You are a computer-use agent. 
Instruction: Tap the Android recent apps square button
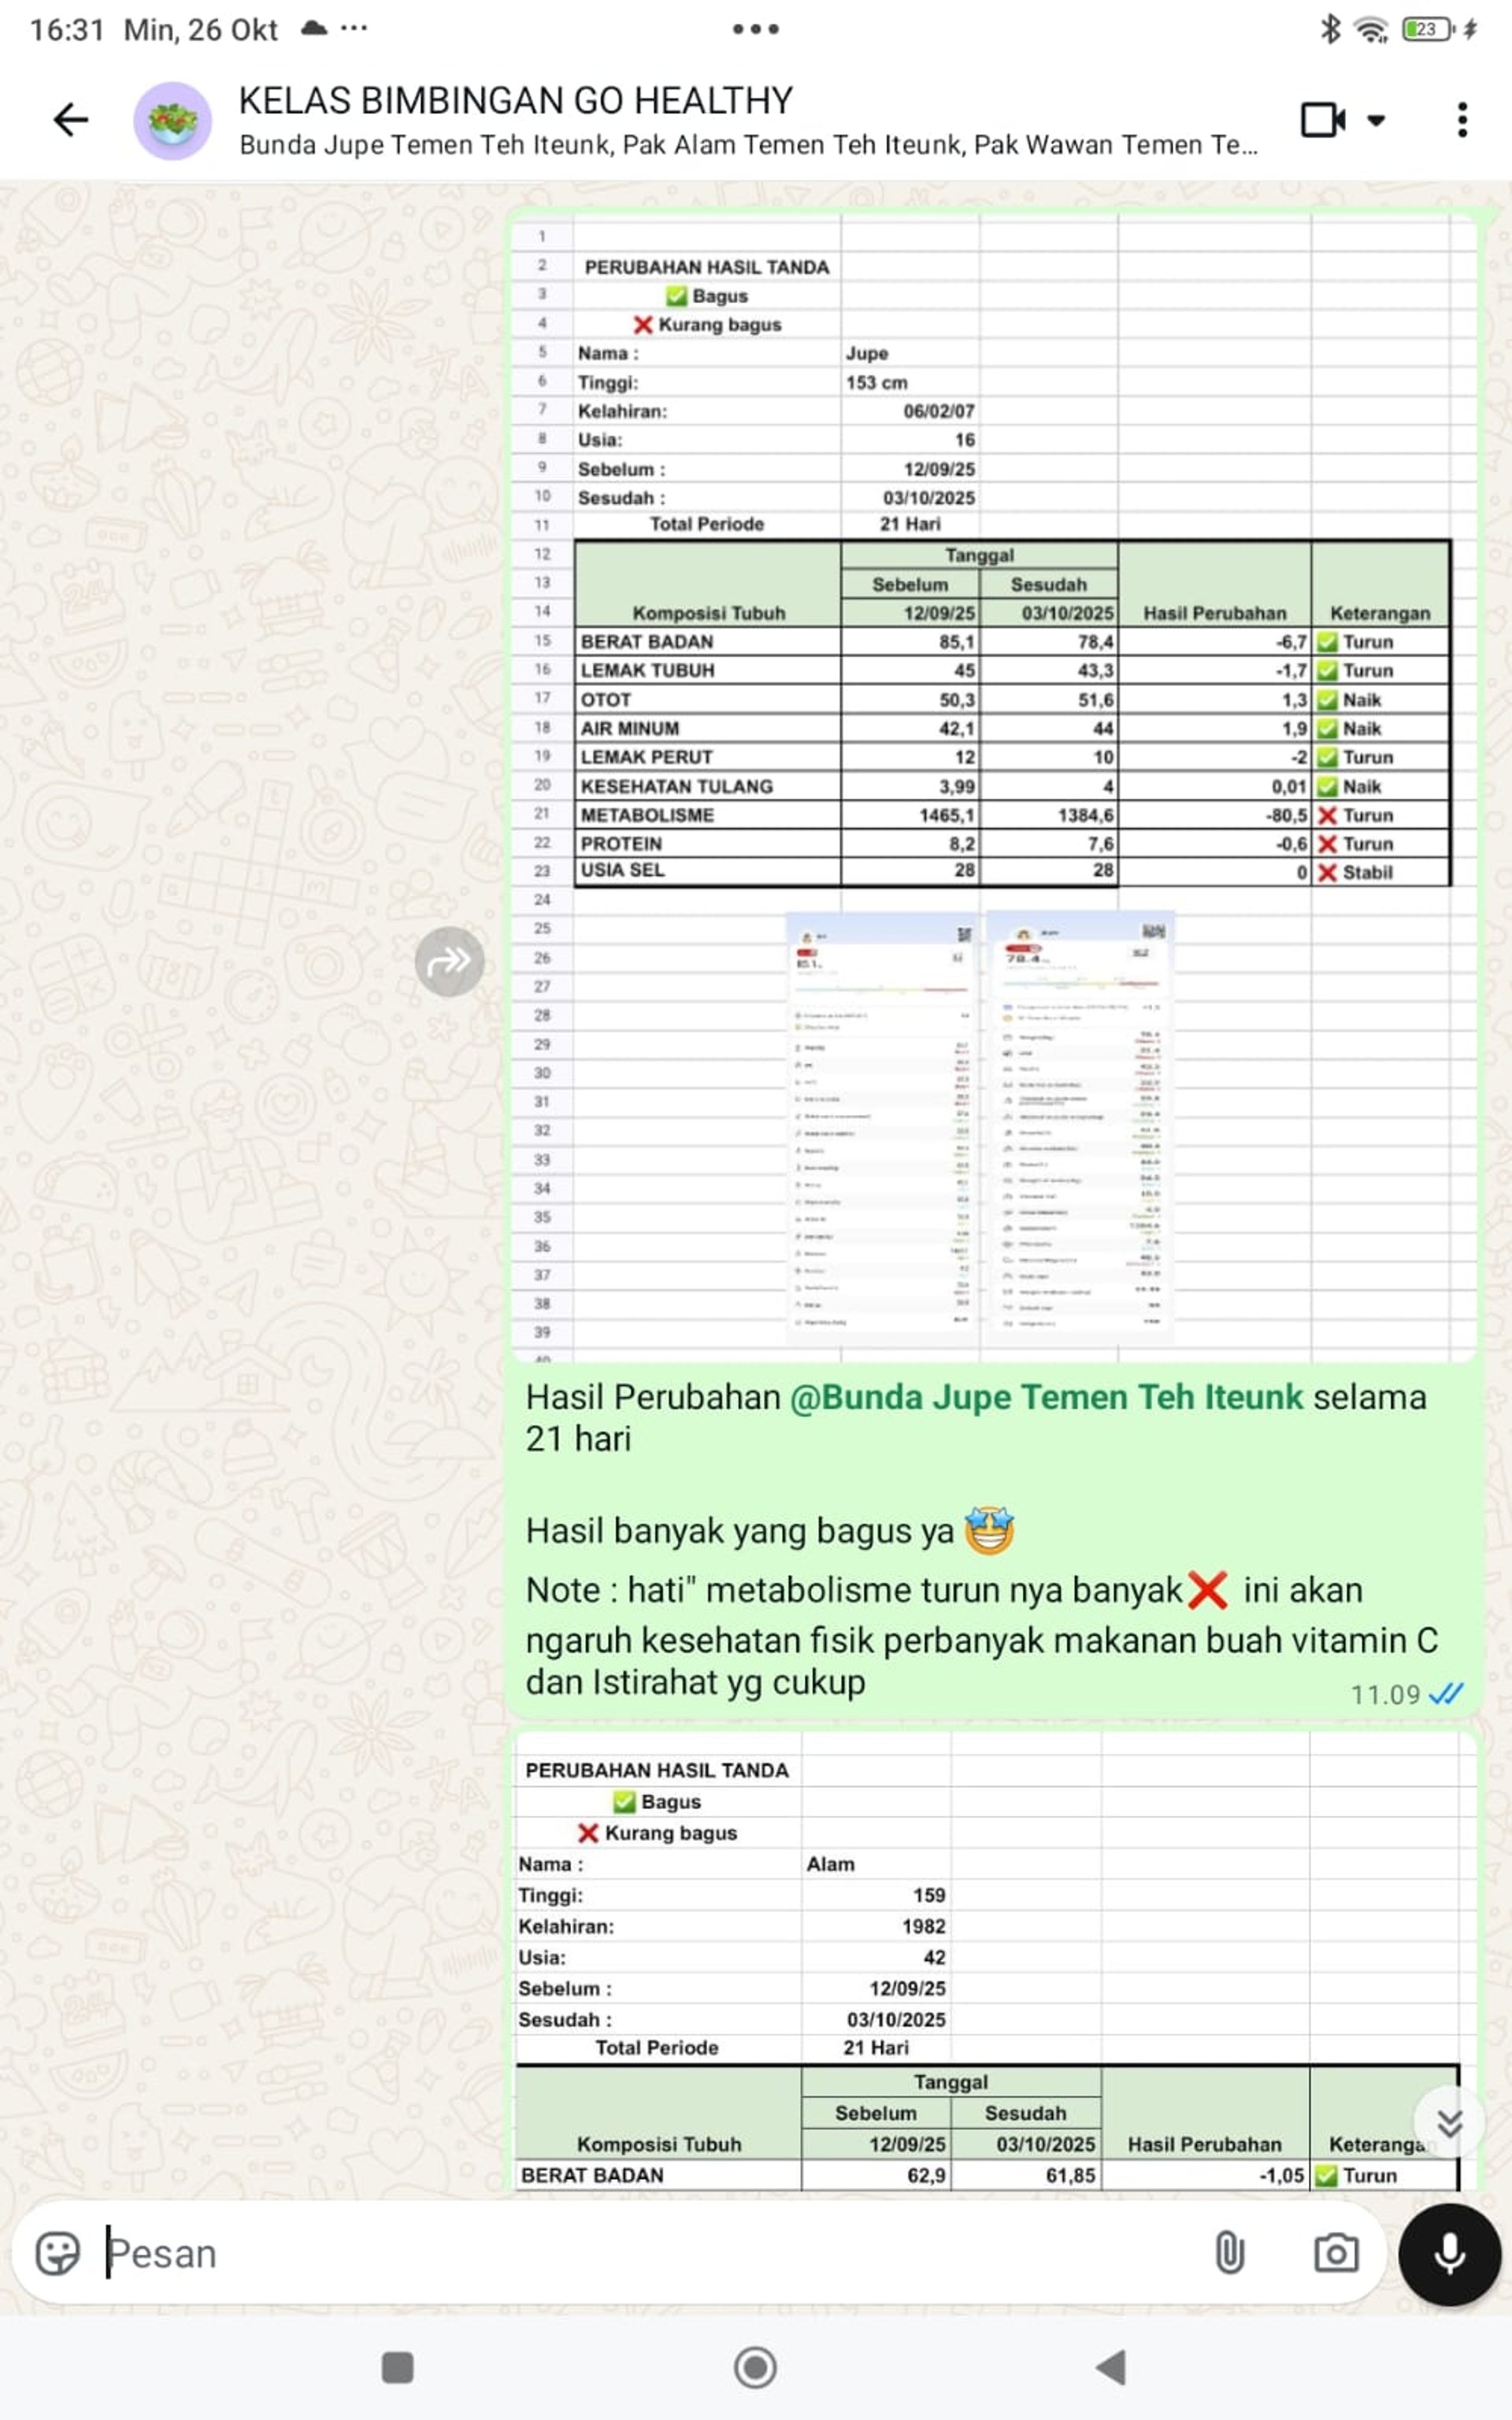(397, 2367)
